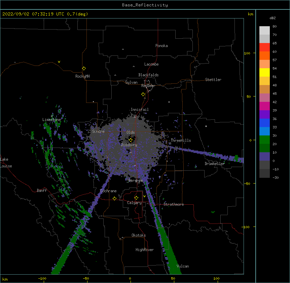Click the Blackfalds city label
The width and height of the screenshot is (290, 283).
coord(148,75)
